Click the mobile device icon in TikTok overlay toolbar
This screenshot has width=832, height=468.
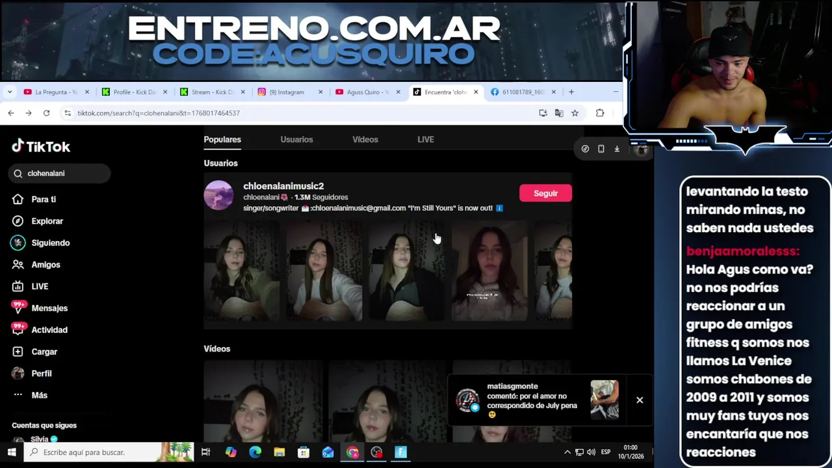(601, 149)
